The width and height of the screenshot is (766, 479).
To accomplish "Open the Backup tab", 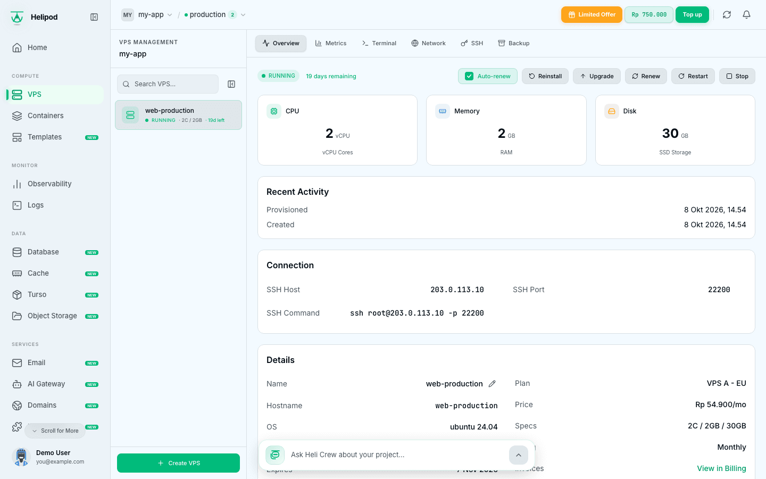I will click(514, 43).
